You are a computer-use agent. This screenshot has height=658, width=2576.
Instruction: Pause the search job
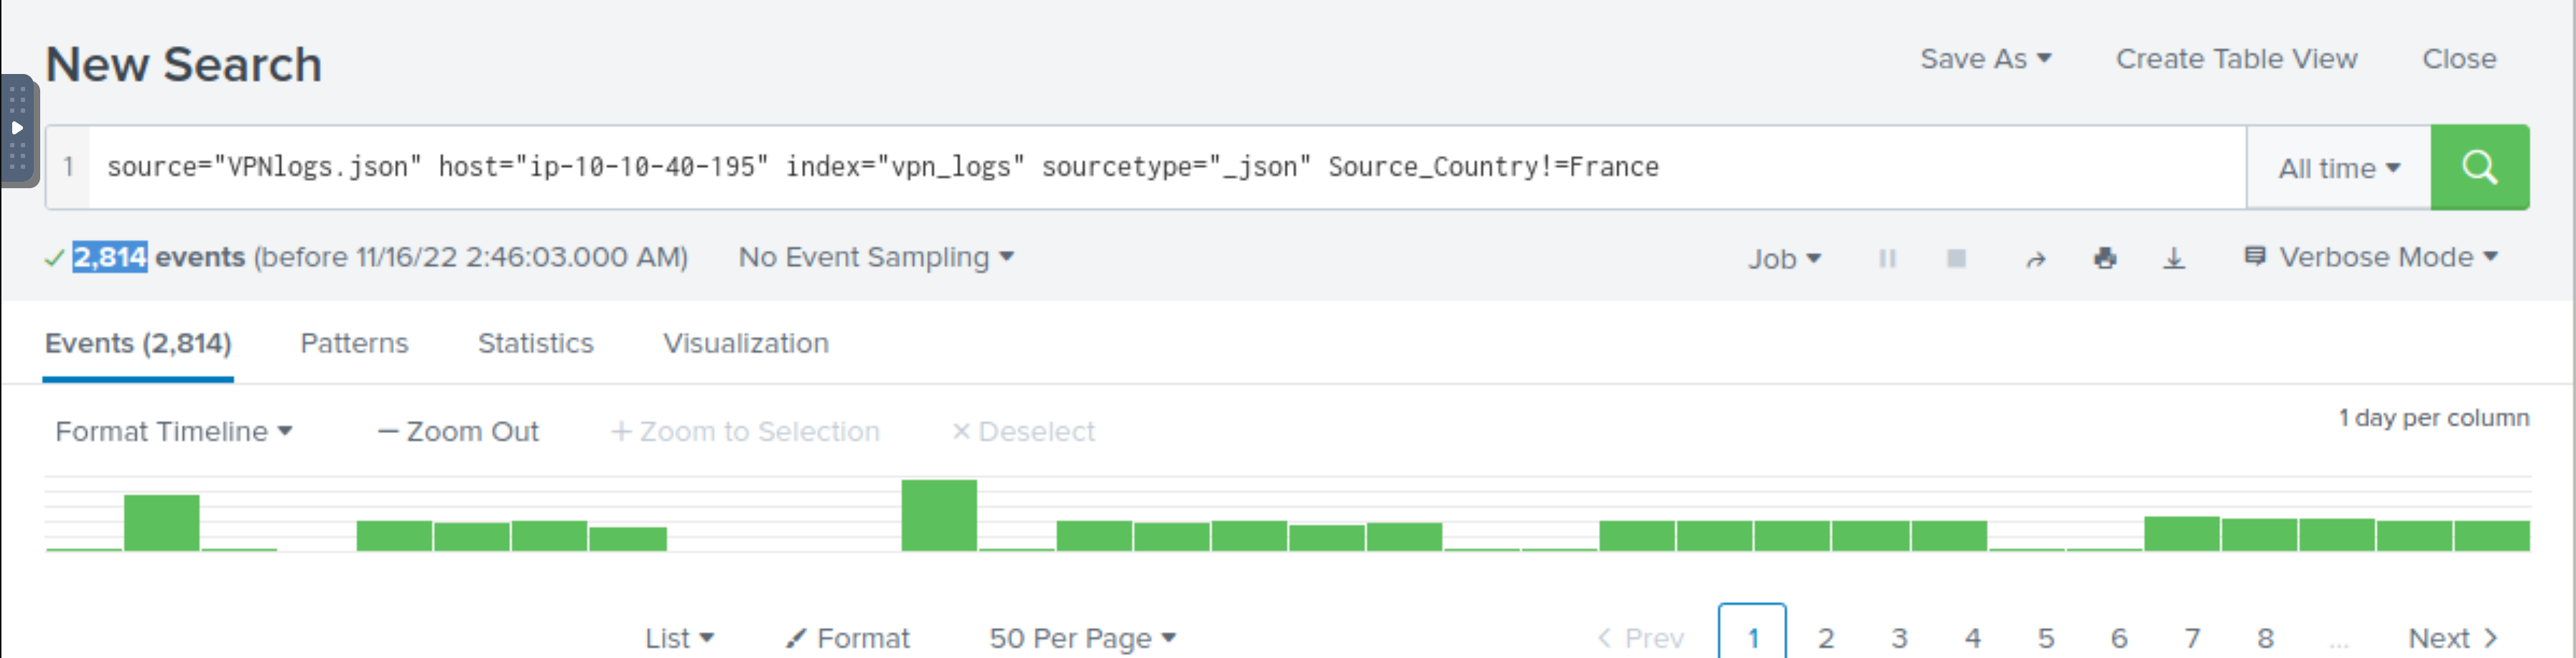pyautogui.click(x=1887, y=259)
